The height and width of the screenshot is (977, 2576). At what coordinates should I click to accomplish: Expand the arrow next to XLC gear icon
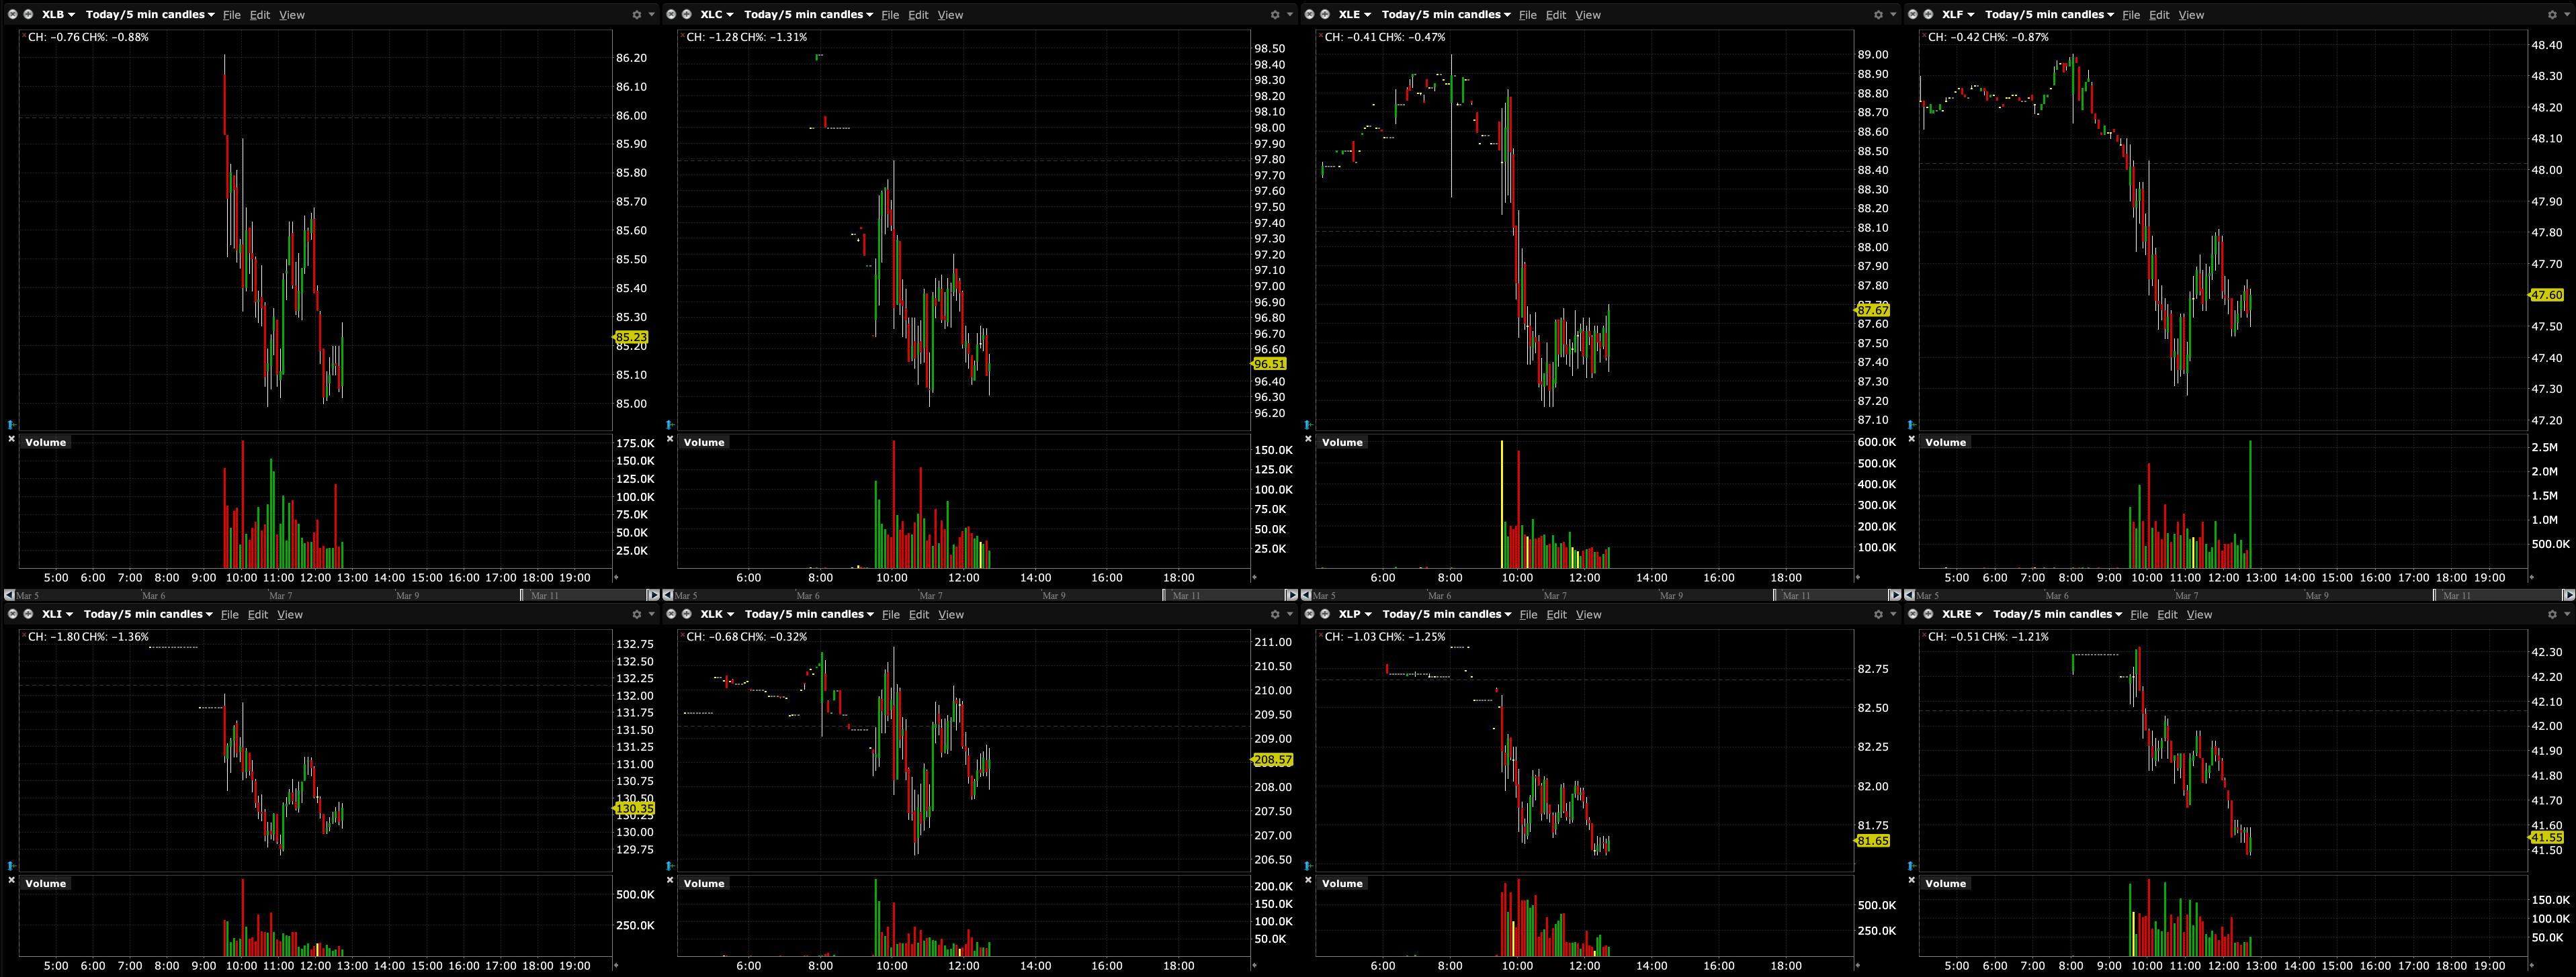pos(1290,15)
